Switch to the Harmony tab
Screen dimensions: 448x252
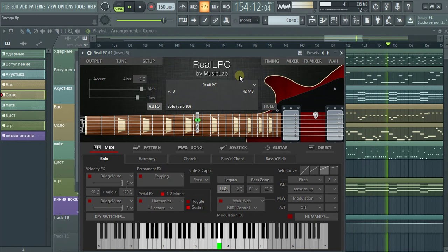coord(147,159)
